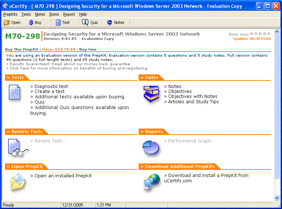The height and width of the screenshot is (209, 282).
Task: Click the scrollbar up arrow
Action: (277, 32)
